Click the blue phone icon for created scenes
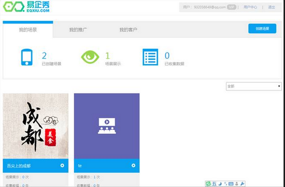Image resolution: width=285 pixels, height=187 pixels. [x=27, y=57]
